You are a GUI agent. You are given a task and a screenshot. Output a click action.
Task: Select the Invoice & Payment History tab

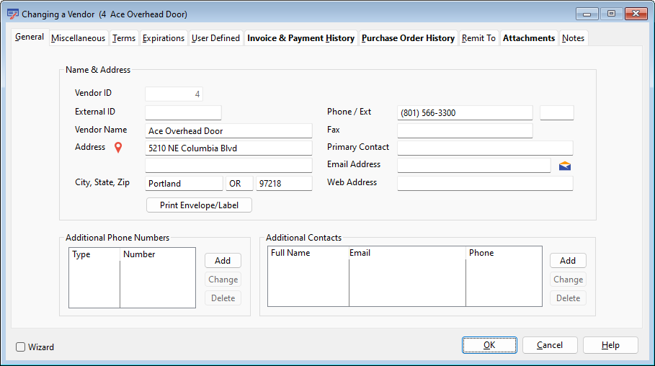pos(300,38)
